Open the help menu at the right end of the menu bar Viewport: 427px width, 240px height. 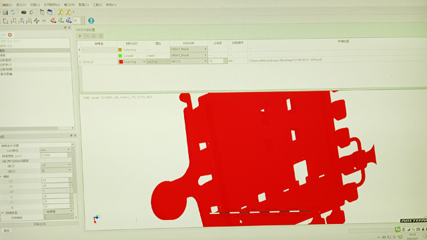(111, 5)
